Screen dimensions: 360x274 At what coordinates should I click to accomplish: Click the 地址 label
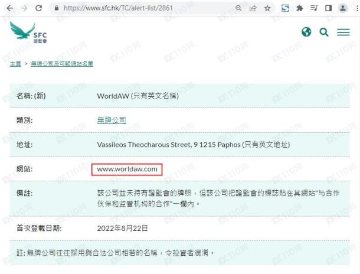24,145
